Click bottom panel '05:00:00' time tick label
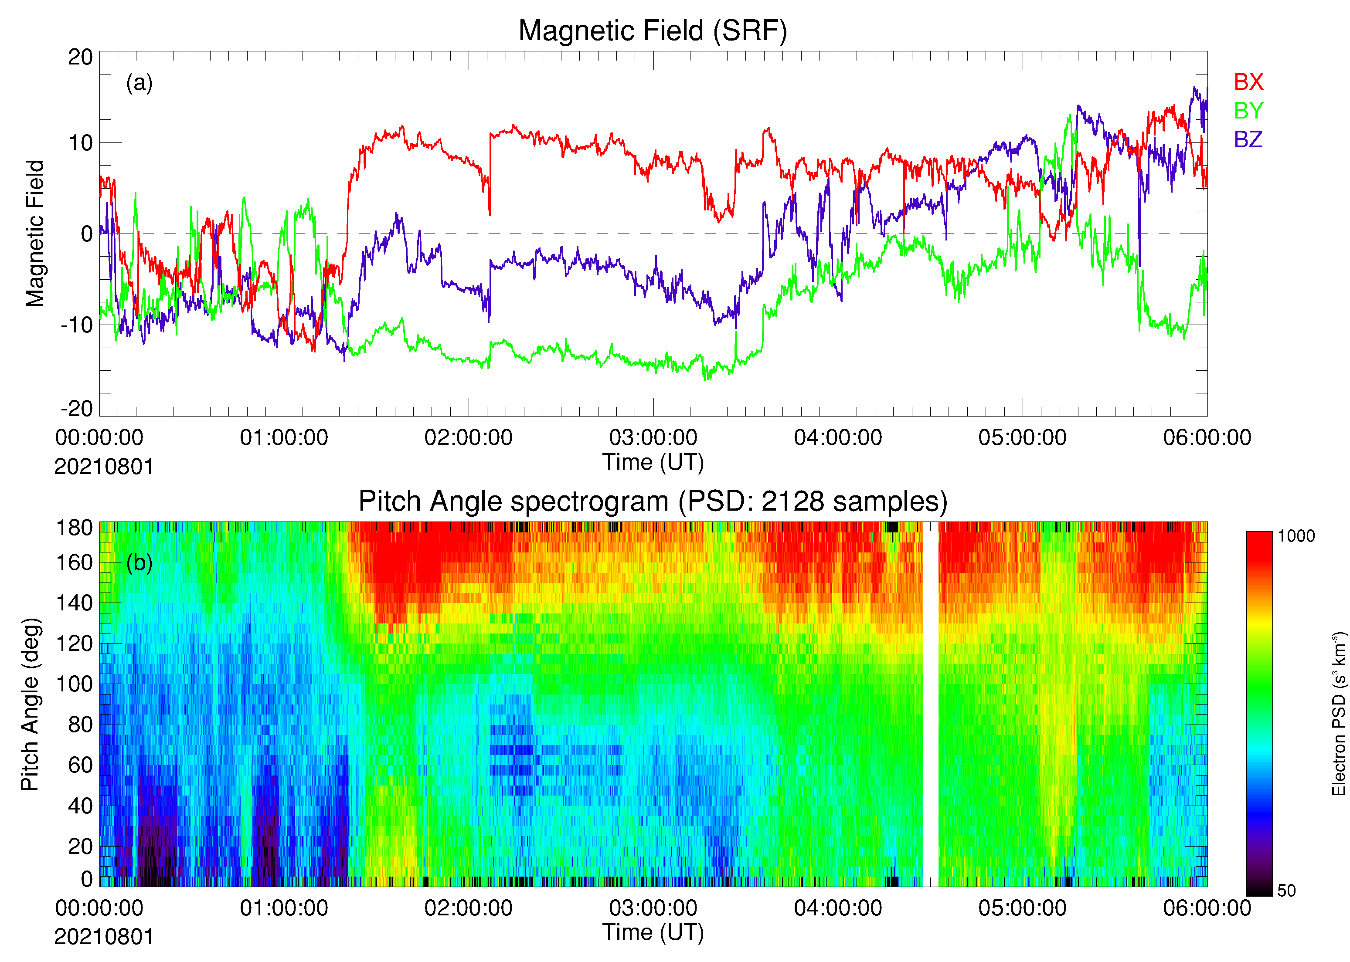 (x=1022, y=908)
